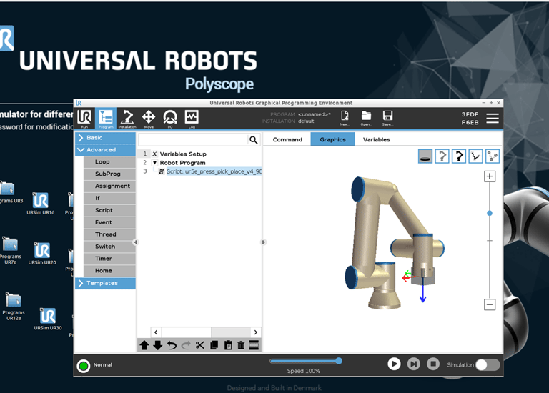This screenshot has width=549, height=393.
Task: Open the hamburger menu
Action: 493,119
